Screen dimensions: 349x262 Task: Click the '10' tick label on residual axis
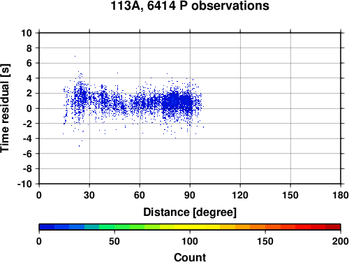point(27,33)
